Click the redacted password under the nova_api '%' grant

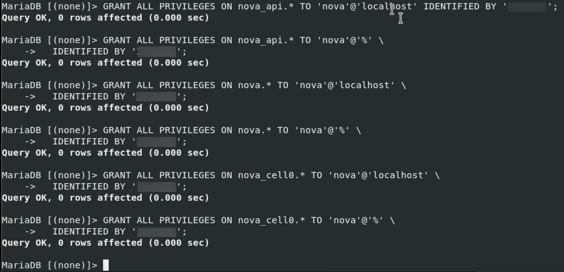click(x=157, y=52)
